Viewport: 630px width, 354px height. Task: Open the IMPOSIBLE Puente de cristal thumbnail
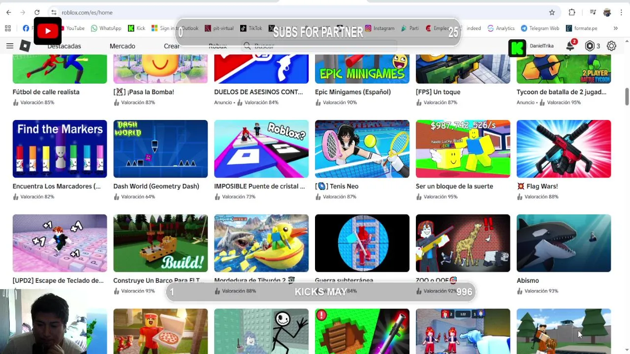(261, 148)
